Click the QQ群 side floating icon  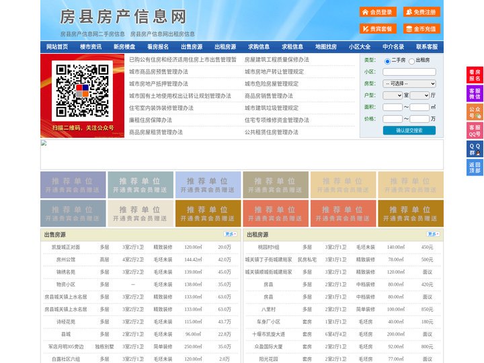[x=475, y=149]
